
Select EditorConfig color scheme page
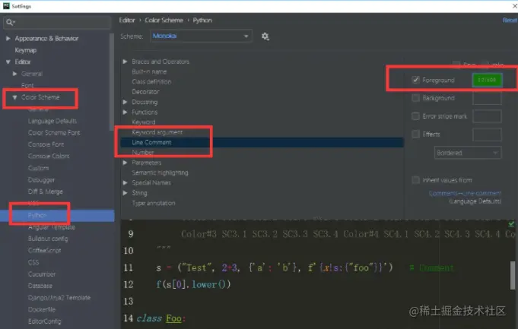44,321
